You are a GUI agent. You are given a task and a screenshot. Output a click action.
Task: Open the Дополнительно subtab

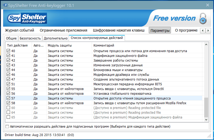[56, 38]
